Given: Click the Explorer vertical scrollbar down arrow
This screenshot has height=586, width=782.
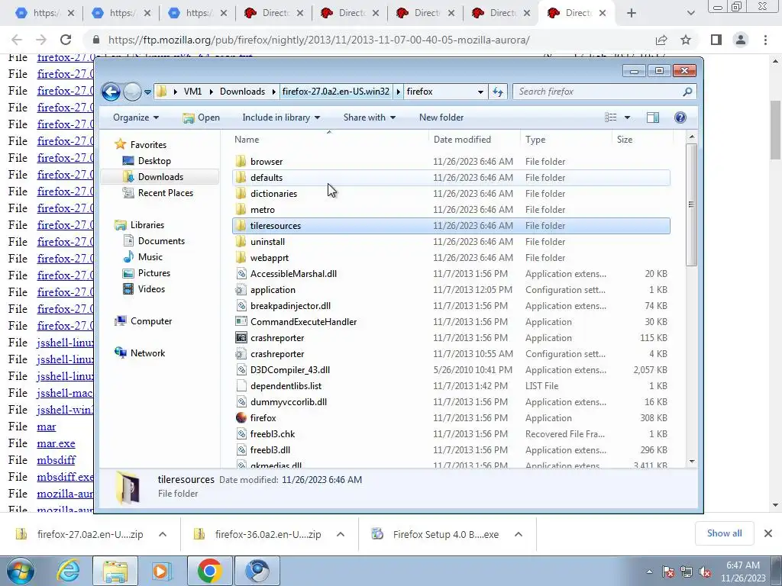Looking at the screenshot, I should [691, 462].
